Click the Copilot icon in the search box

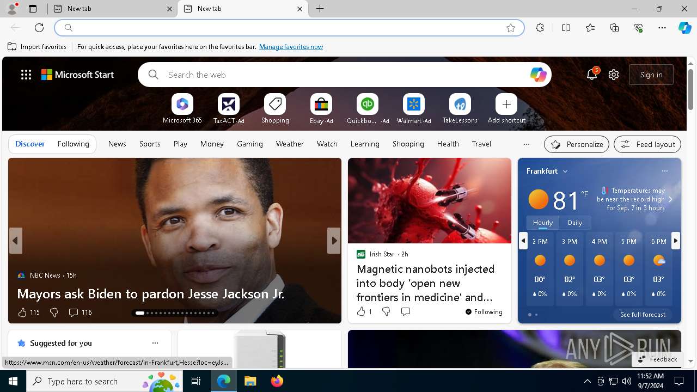(538, 75)
